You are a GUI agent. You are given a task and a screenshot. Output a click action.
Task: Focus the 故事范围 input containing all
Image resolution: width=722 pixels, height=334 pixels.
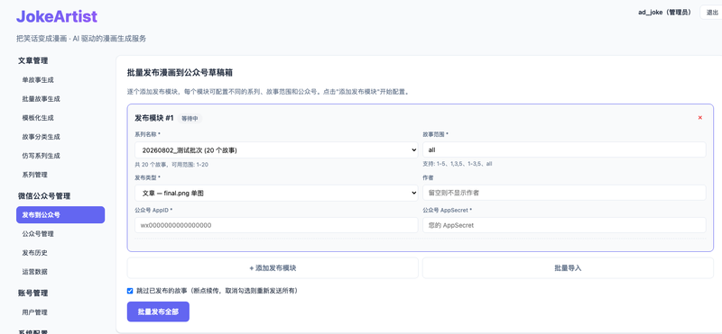[x=564, y=149]
